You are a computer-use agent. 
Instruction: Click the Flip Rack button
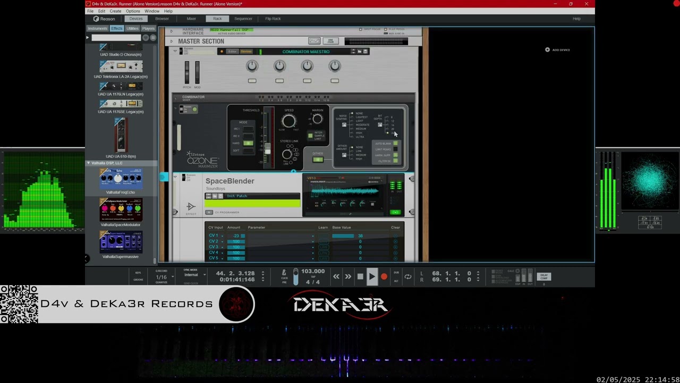273,19
